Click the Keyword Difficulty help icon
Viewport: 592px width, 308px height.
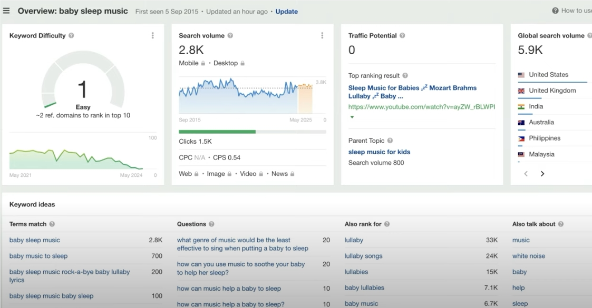coord(71,36)
